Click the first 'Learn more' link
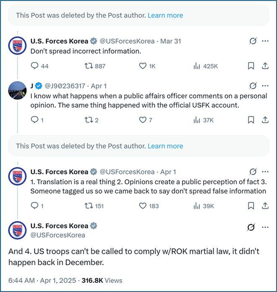Screen dimensions: 277x292 (x=165, y=15)
